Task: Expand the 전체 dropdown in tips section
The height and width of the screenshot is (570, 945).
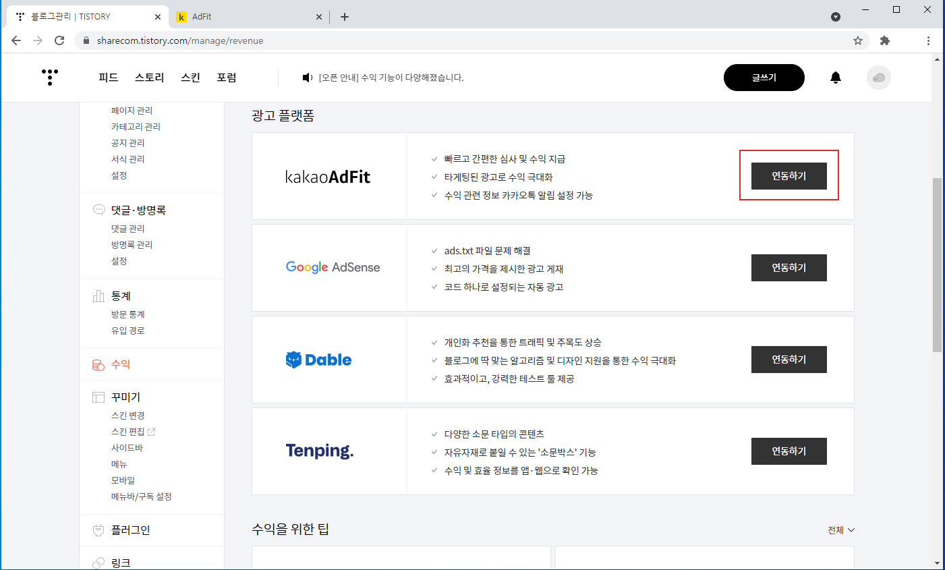Action: tap(841, 530)
